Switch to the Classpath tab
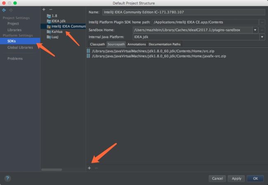268x185 pixels. click(x=97, y=44)
